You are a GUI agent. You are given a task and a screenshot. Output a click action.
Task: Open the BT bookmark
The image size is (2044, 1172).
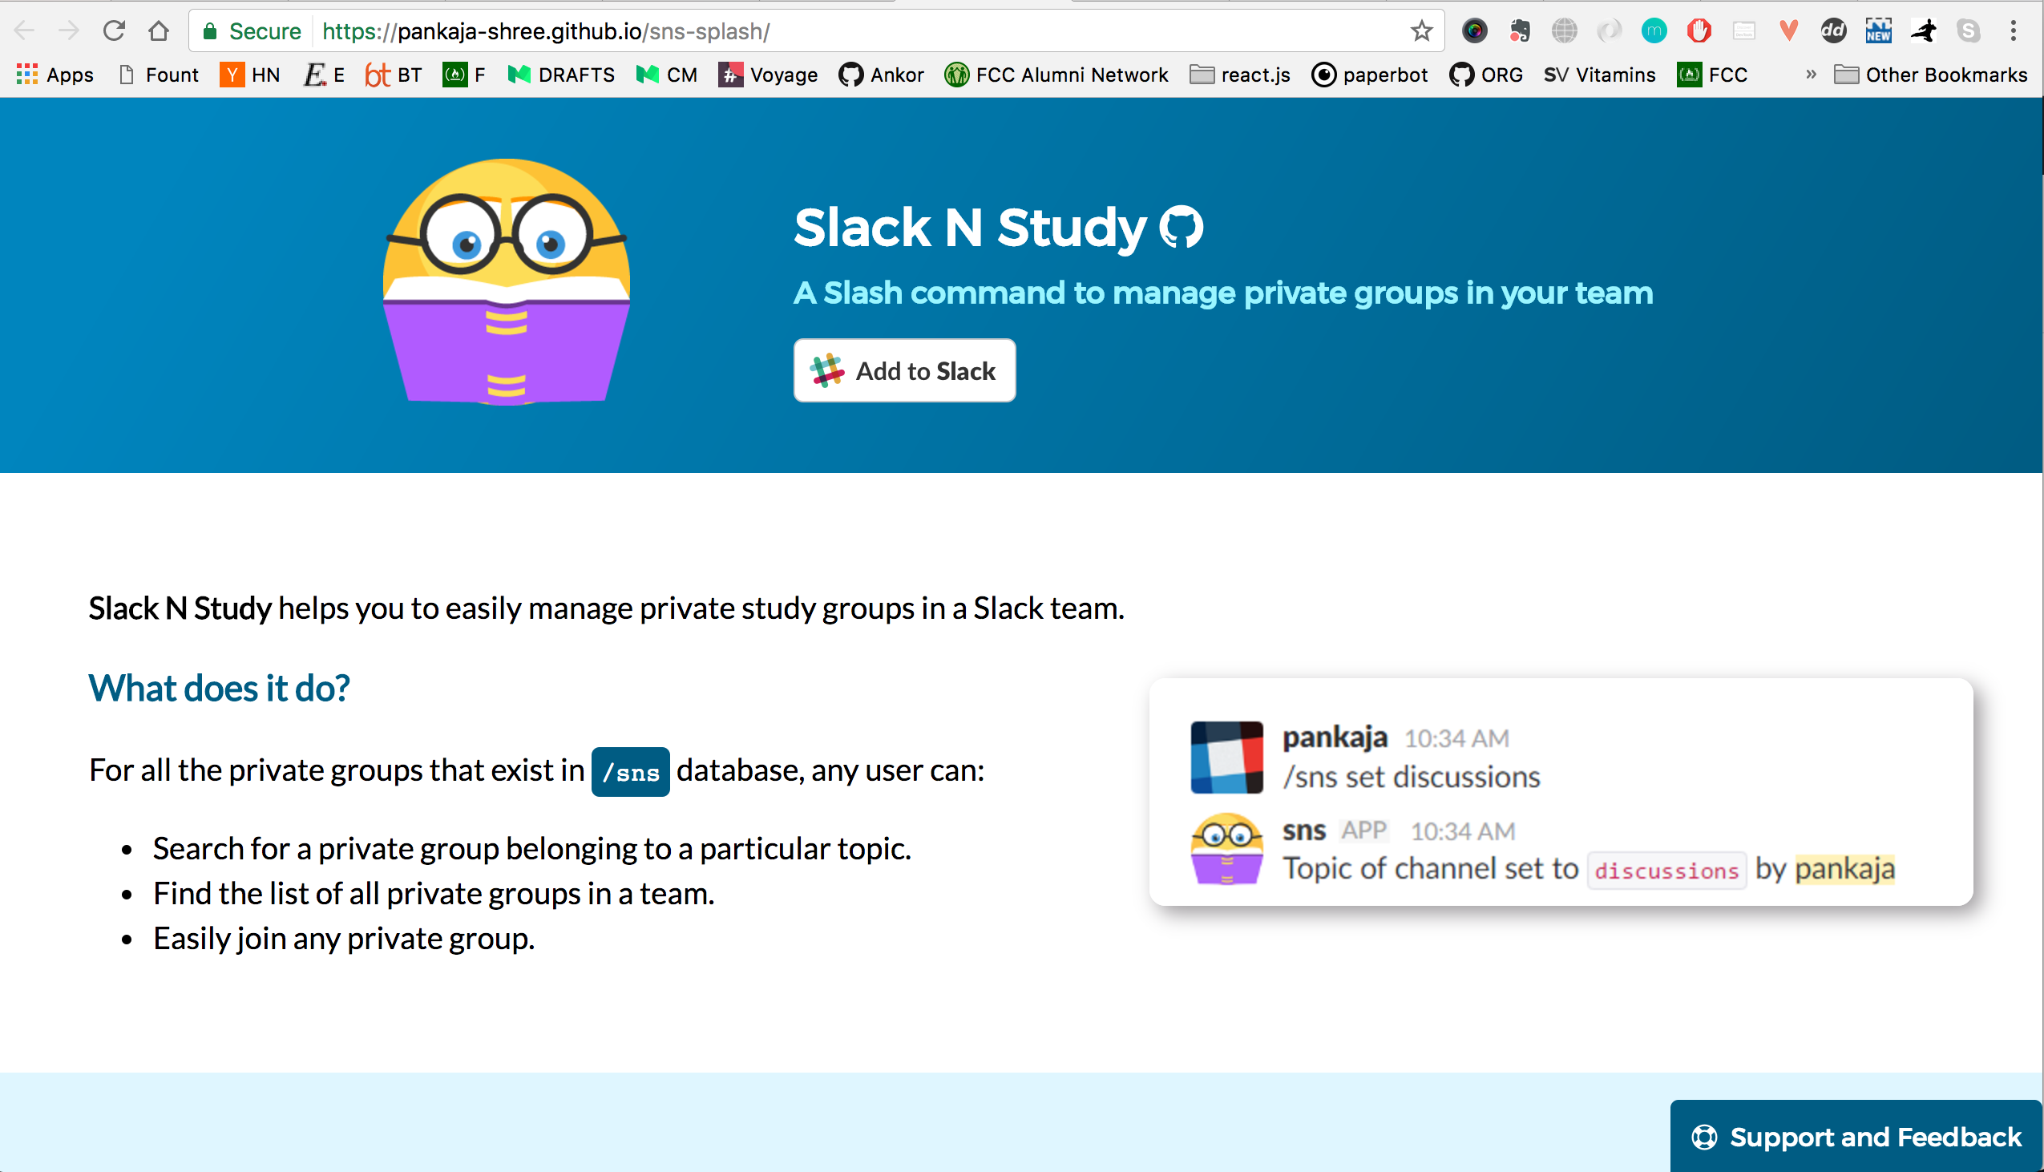click(x=394, y=75)
